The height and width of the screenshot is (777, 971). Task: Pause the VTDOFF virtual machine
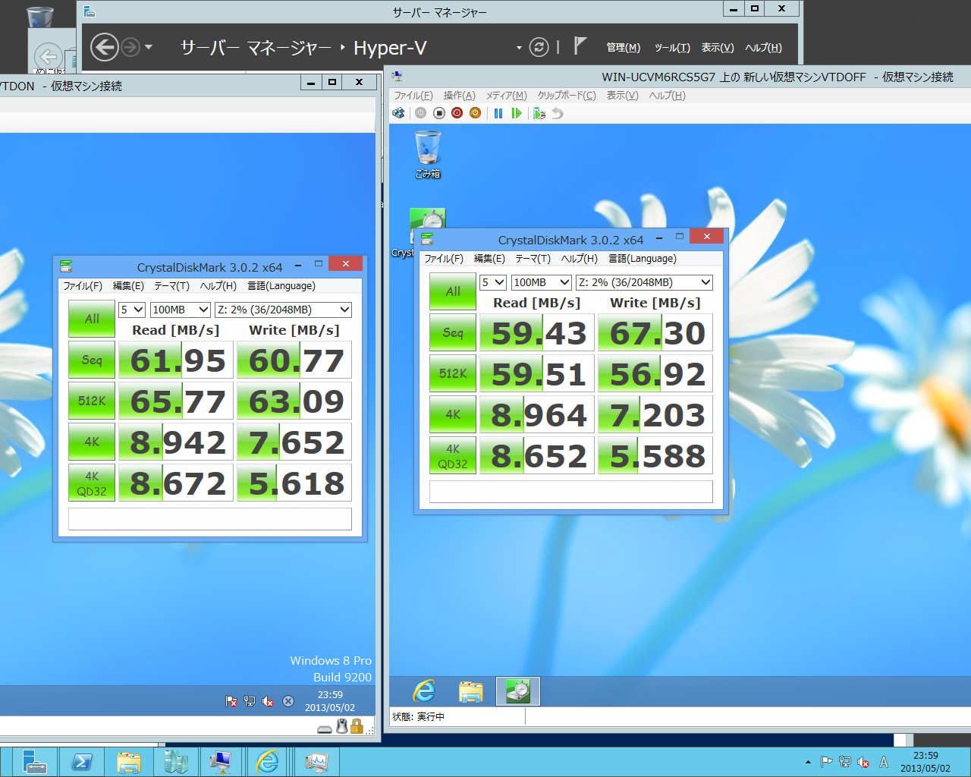[x=498, y=113]
